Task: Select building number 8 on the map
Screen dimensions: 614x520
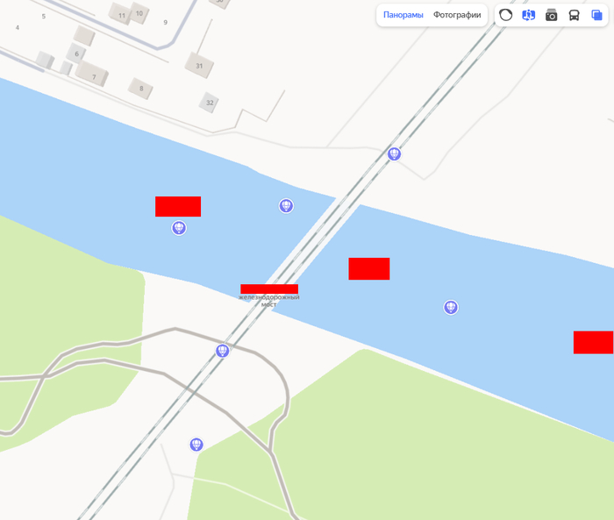Action: pyautogui.click(x=141, y=89)
